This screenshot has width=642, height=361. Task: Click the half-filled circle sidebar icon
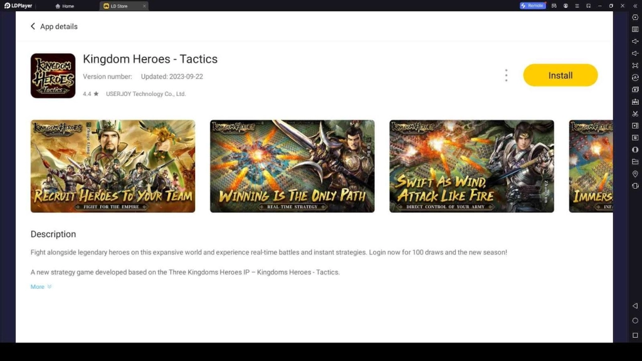pos(635,150)
